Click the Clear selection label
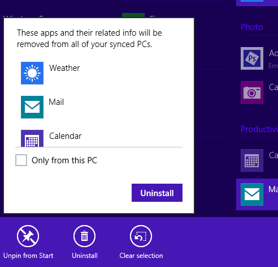 coord(141,256)
